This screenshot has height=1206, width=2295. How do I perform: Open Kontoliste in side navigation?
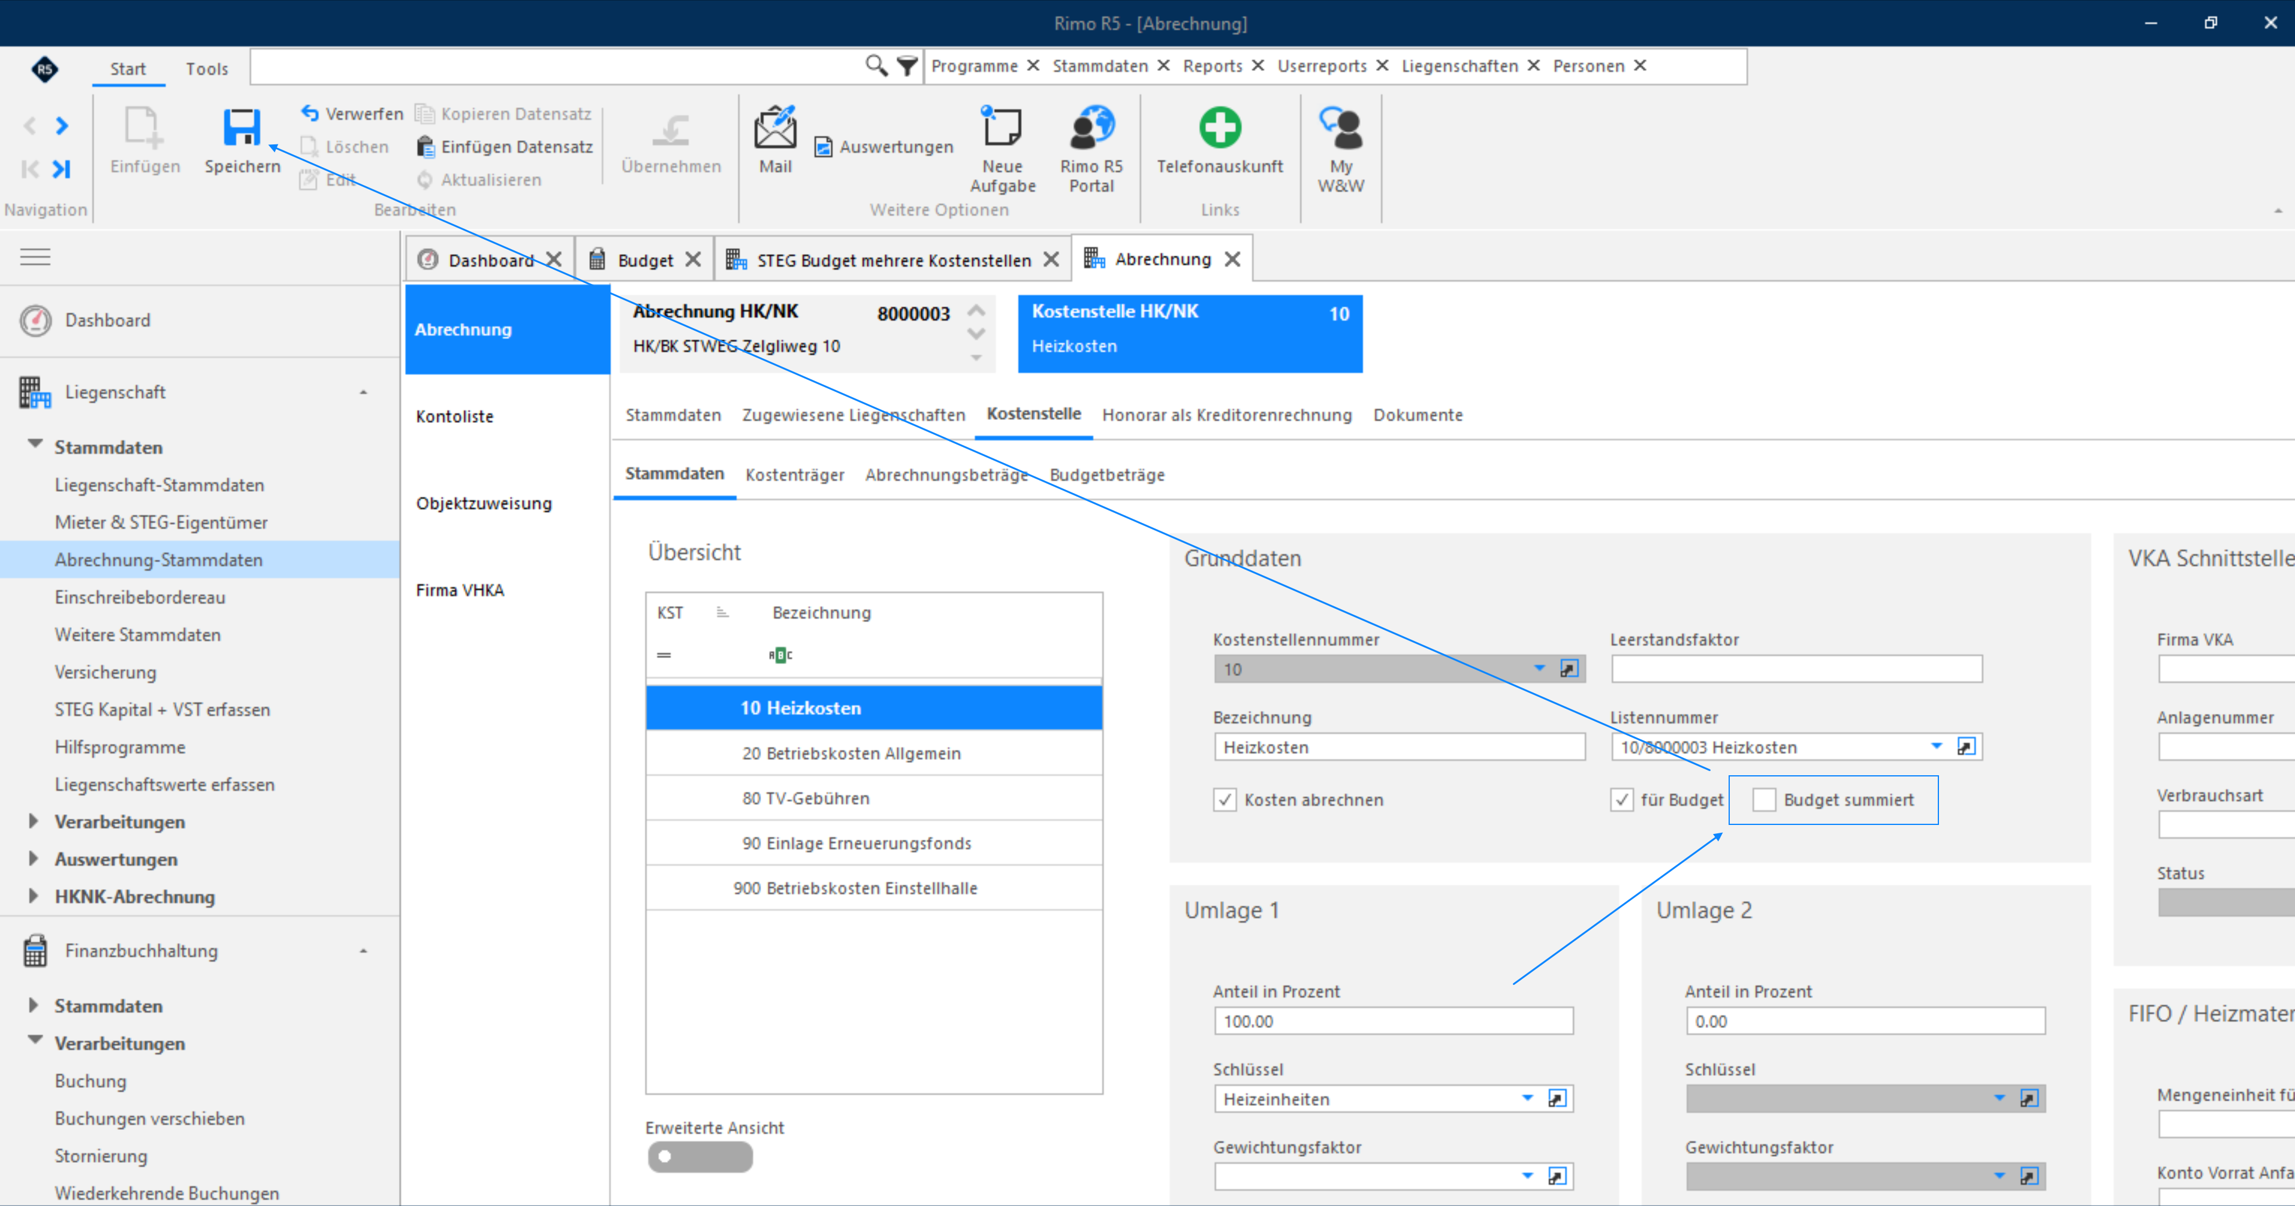(x=454, y=416)
